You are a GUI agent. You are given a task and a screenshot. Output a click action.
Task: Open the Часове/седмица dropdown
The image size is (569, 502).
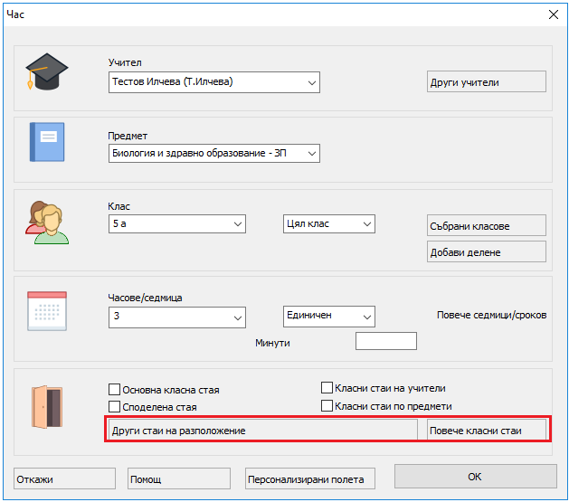pyautogui.click(x=238, y=317)
